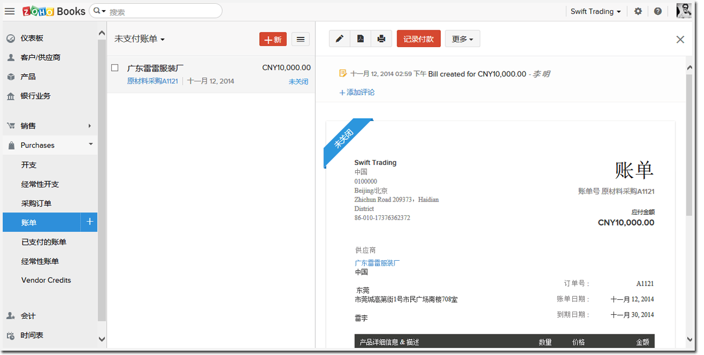704x355 pixels.
Task: Open the Swift Trading organization dropdown
Action: [x=596, y=11]
